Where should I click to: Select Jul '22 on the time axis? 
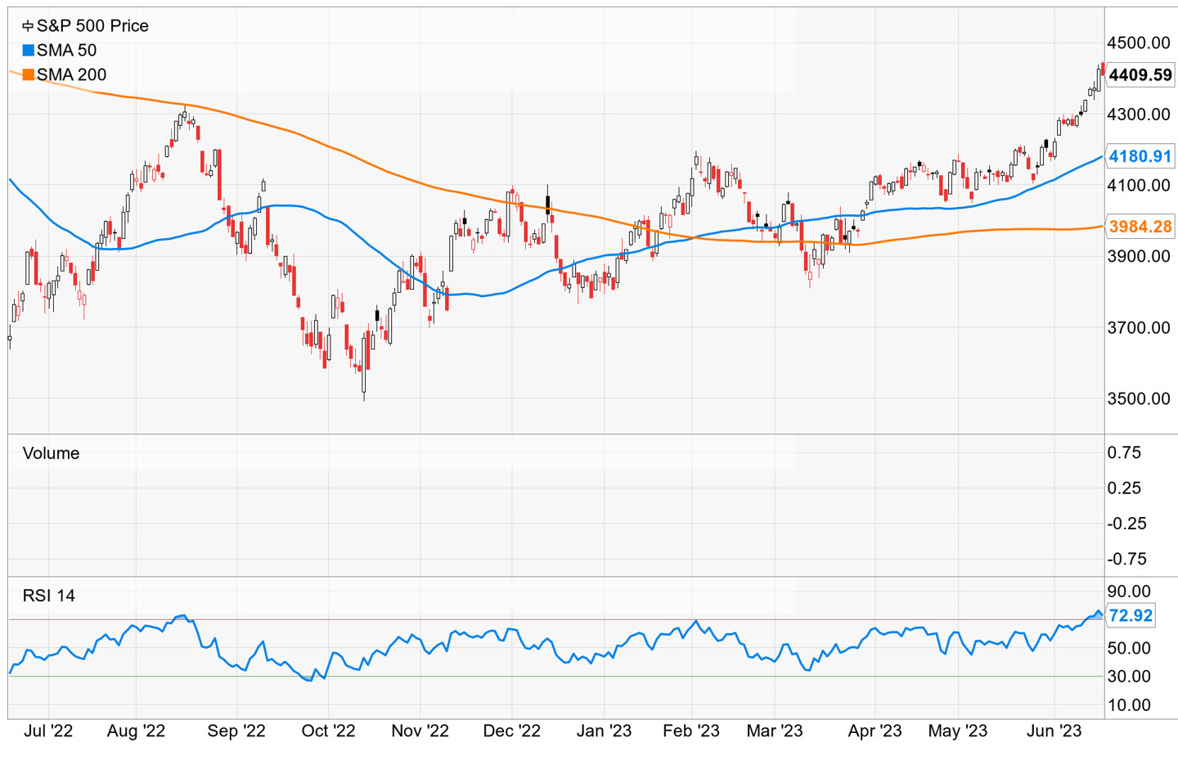(48, 731)
